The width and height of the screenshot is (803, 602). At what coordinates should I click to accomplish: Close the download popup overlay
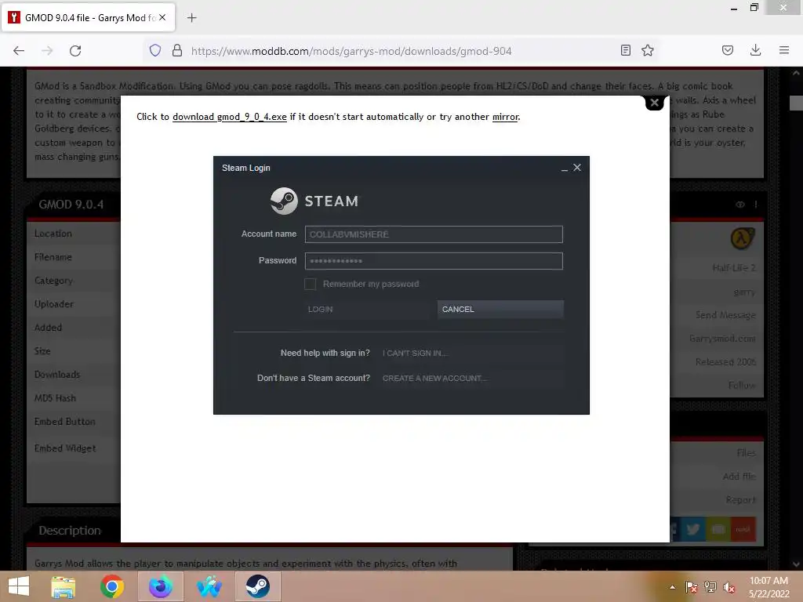click(x=654, y=103)
